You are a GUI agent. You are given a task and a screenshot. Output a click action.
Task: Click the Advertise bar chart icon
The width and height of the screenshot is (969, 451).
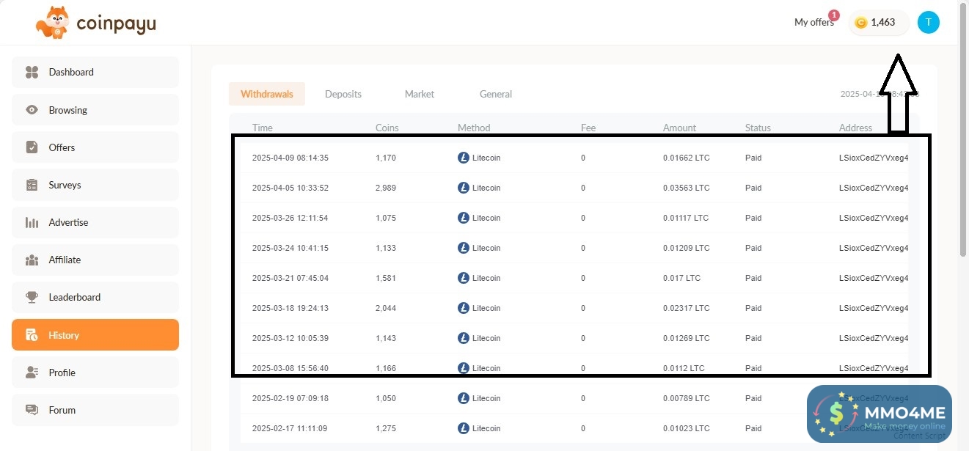pyautogui.click(x=32, y=222)
